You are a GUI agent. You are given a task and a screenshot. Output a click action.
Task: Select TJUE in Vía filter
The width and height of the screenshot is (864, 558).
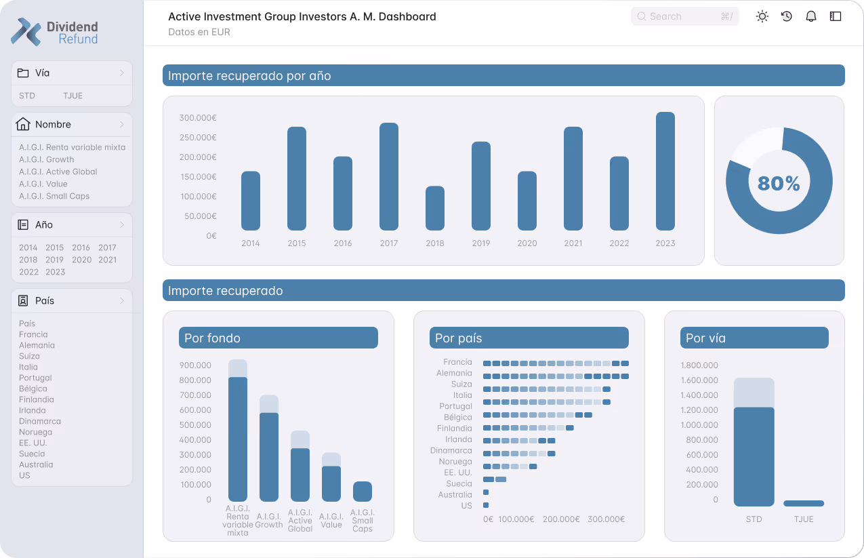pyautogui.click(x=73, y=96)
